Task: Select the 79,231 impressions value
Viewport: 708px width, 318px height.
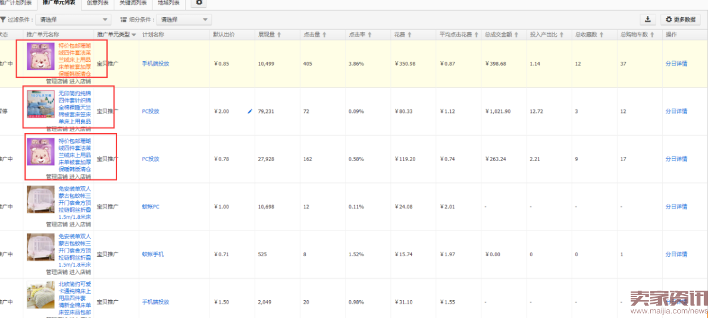Action: point(266,111)
